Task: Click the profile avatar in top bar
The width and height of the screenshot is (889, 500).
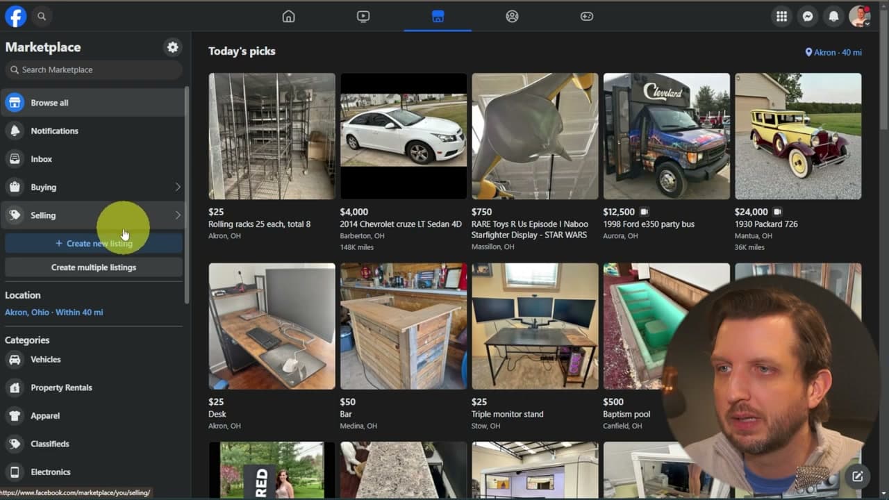Action: (860, 16)
